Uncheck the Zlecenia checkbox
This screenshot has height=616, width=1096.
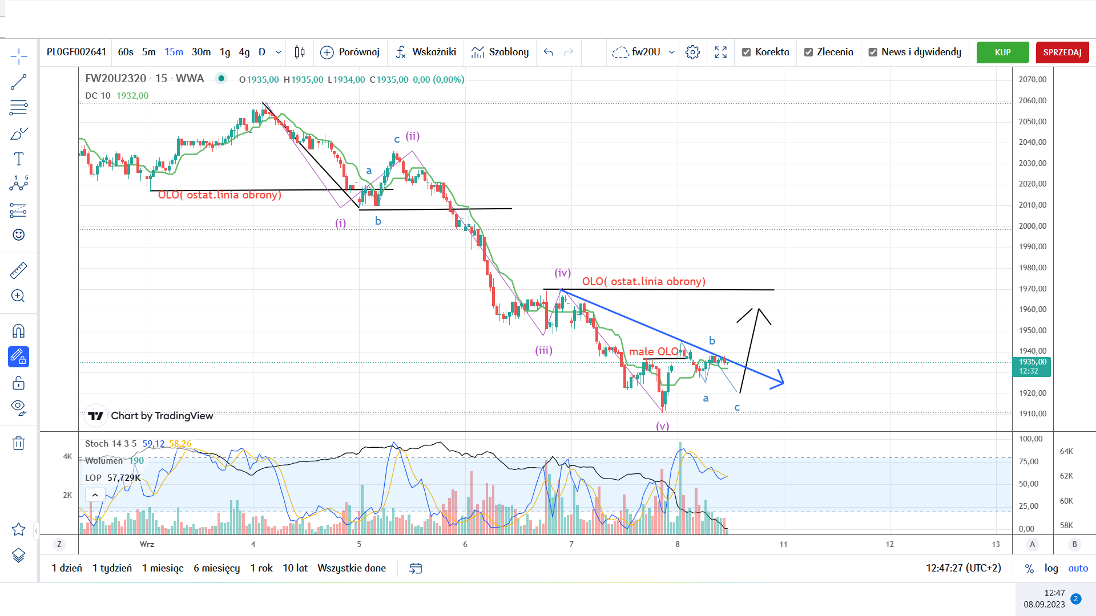(x=808, y=52)
